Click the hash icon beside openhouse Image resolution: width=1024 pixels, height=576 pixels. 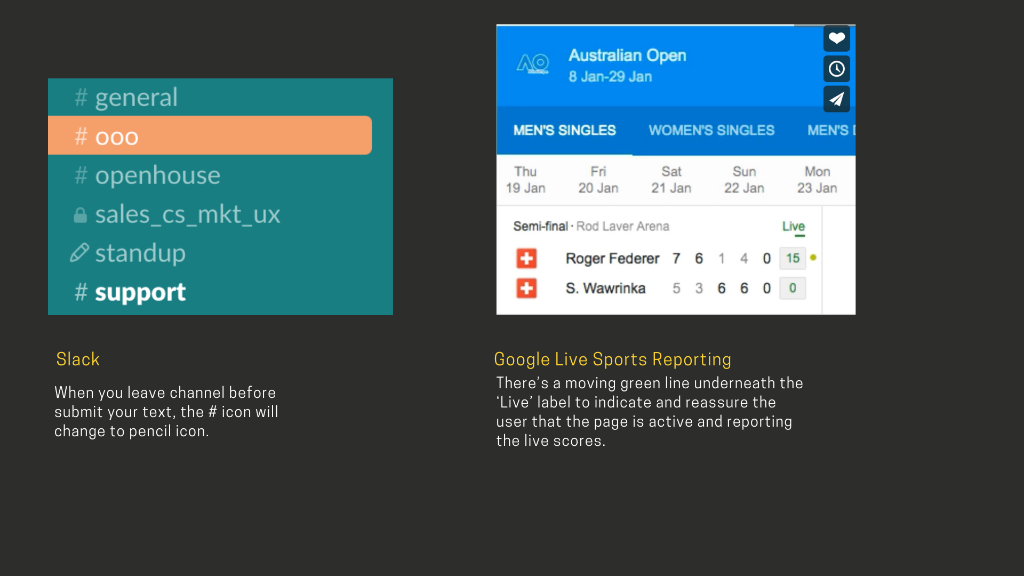tap(81, 175)
